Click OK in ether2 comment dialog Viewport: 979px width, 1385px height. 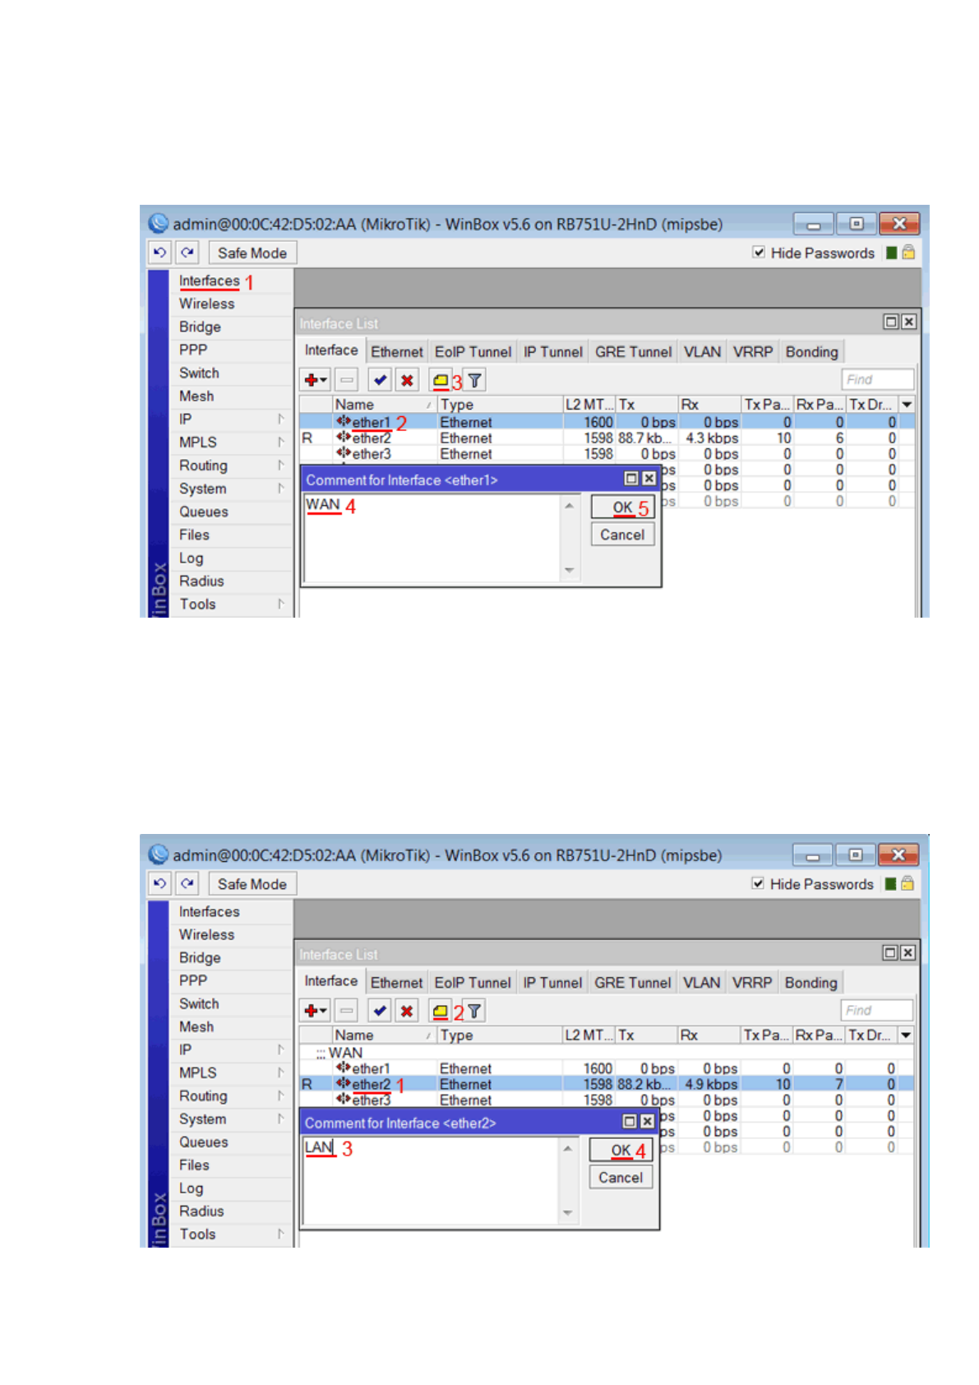[x=621, y=1150]
